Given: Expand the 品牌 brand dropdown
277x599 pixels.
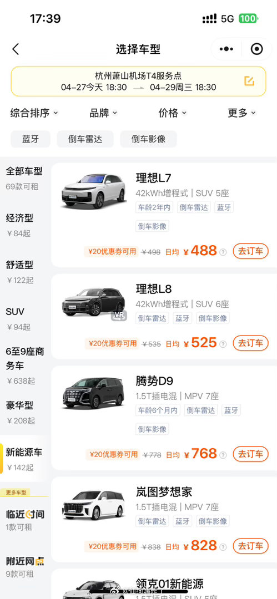Looking at the screenshot, I should pyautogui.click(x=103, y=113).
